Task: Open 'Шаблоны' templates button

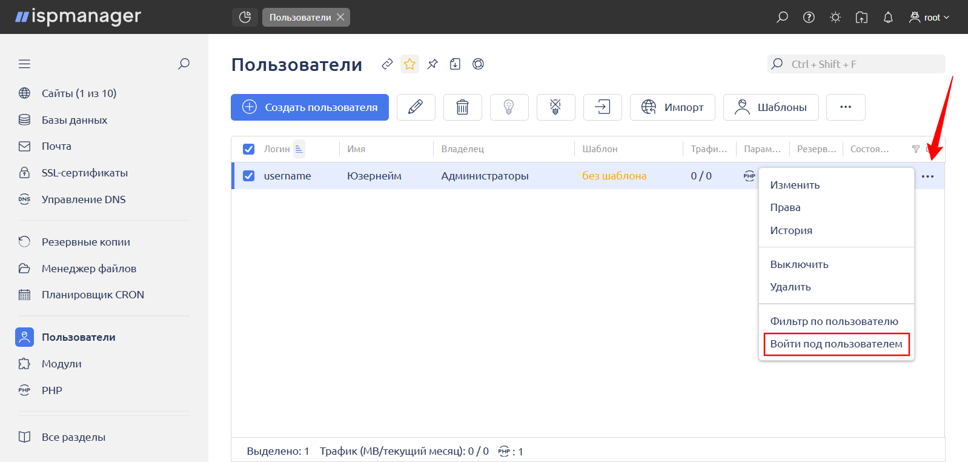Action: [771, 107]
